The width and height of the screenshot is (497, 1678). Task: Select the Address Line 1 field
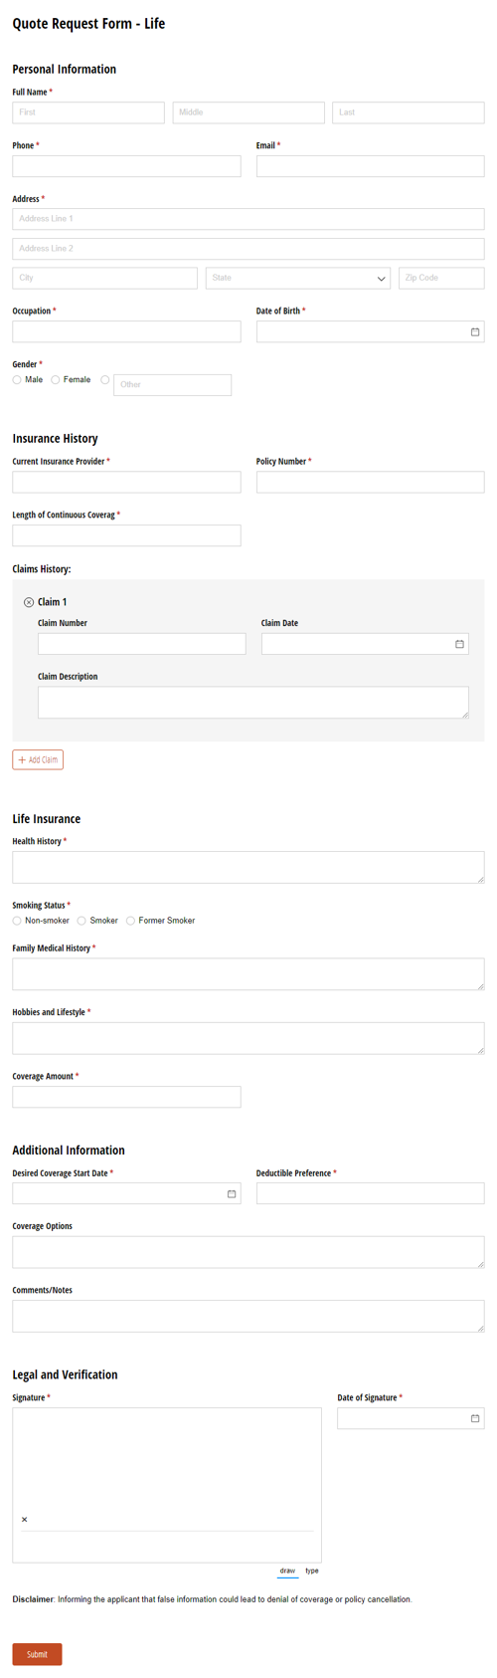pos(248,219)
